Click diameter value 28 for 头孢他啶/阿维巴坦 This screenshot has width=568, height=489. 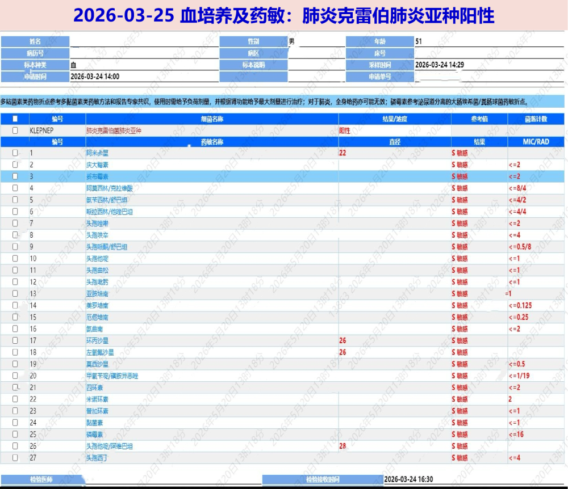(x=343, y=446)
